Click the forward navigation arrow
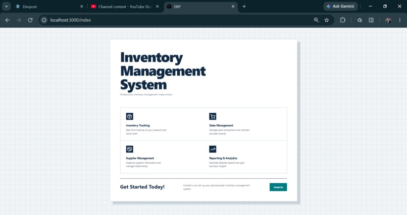Image resolution: width=407 pixels, height=215 pixels. pyautogui.click(x=19, y=20)
